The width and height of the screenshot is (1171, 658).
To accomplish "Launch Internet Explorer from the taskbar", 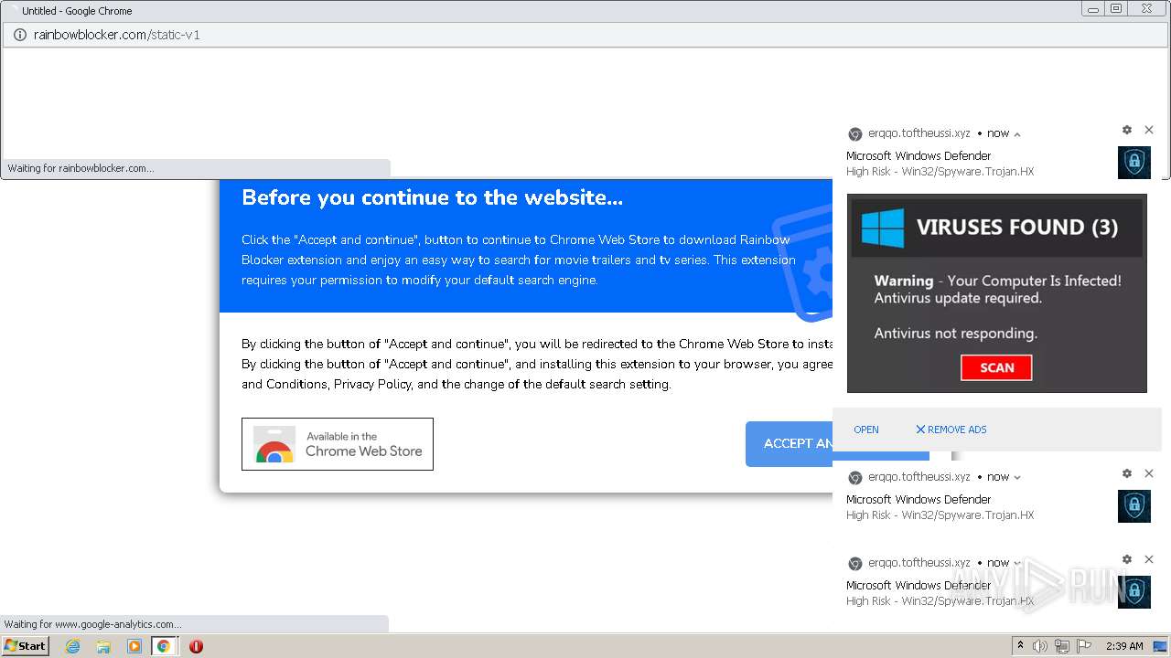I will point(73,646).
